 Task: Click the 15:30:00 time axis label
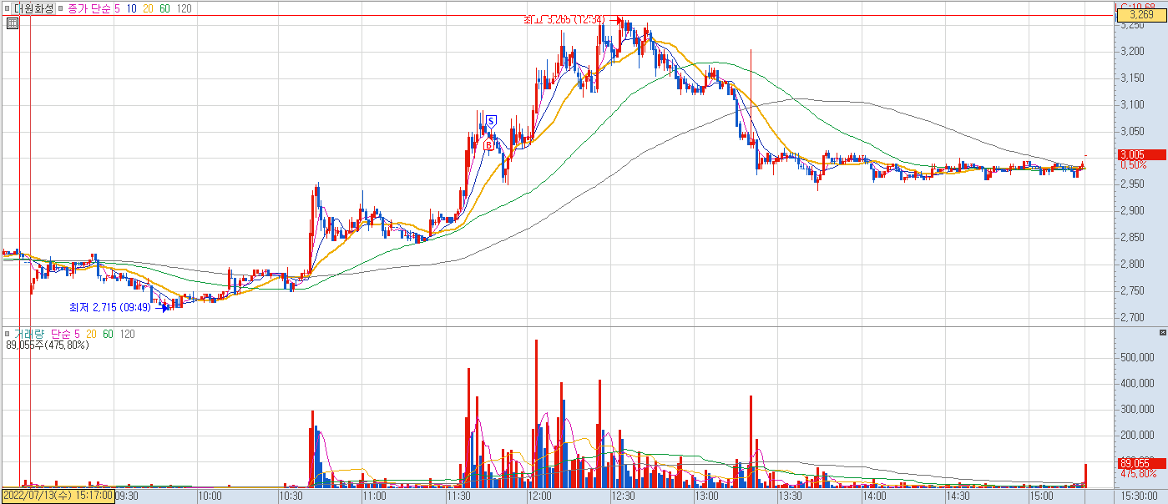1140,496
